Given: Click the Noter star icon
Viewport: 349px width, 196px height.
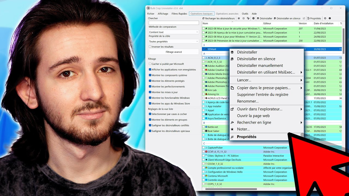Looking at the screenshot, I should (x=232, y=129).
